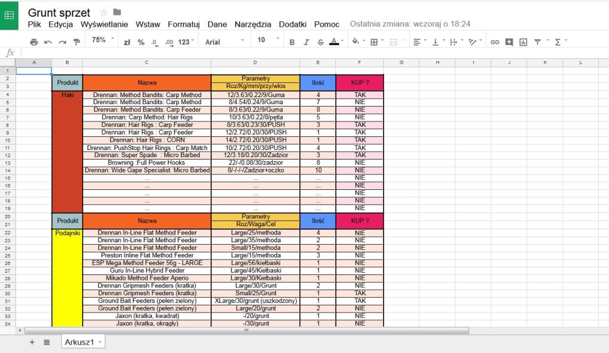
Task: Select column C header
Action: tap(146, 63)
